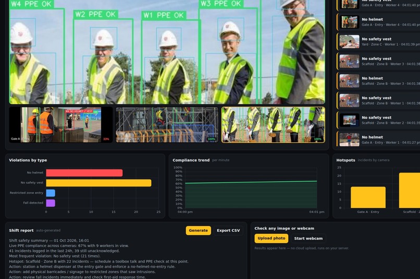Open thumbnail image of Gate A Worker 1 incident
420x279 pixels.
click(349, 140)
